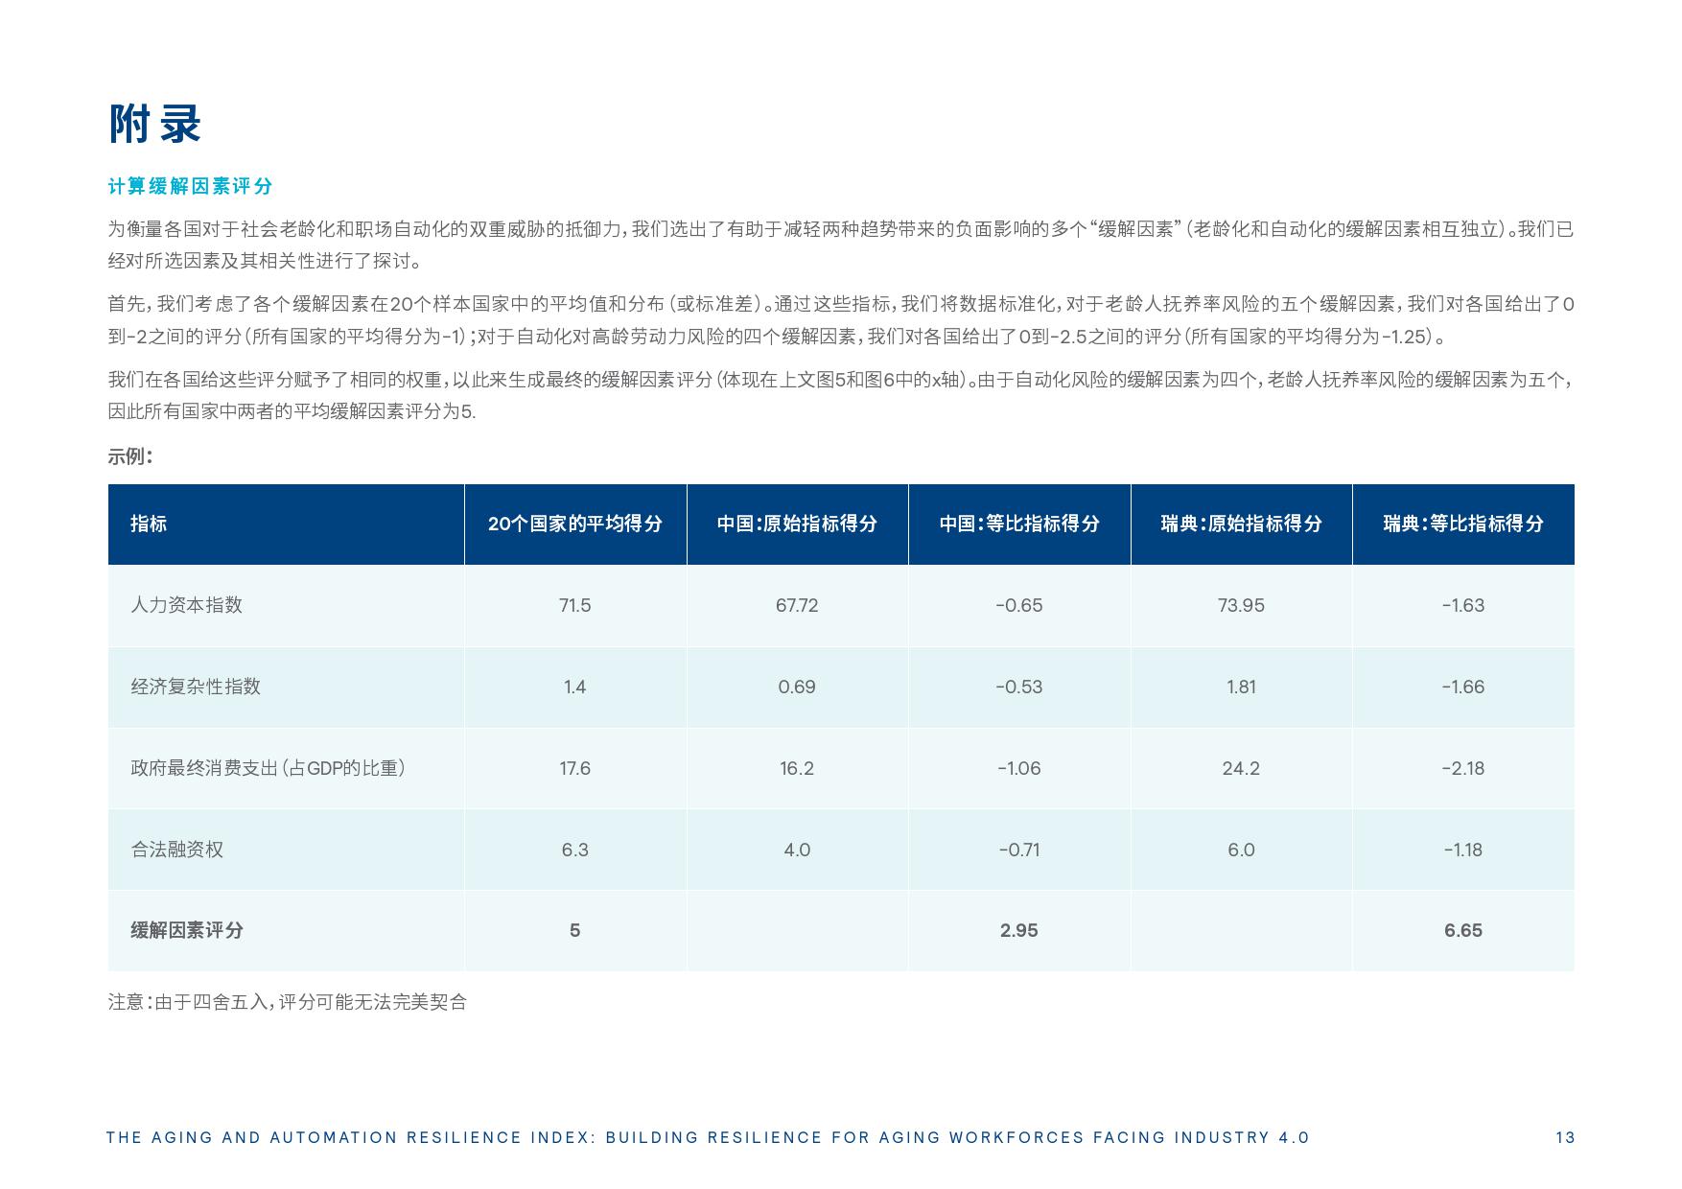Click the 政府最终消费支出 row label
Viewport: 1682px width, 1189px height.
coord(268,768)
